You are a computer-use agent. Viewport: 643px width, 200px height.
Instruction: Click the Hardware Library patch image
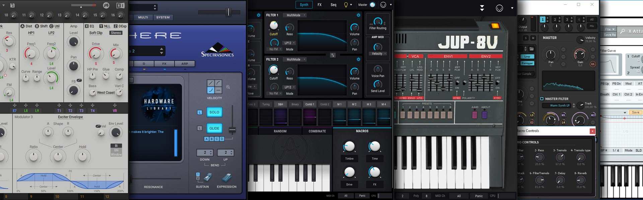click(159, 104)
